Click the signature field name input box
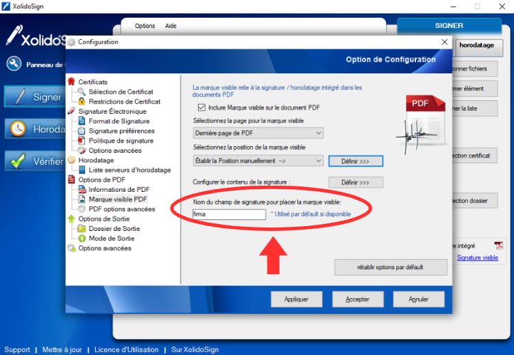This screenshot has height=355, width=514. pyautogui.click(x=229, y=214)
